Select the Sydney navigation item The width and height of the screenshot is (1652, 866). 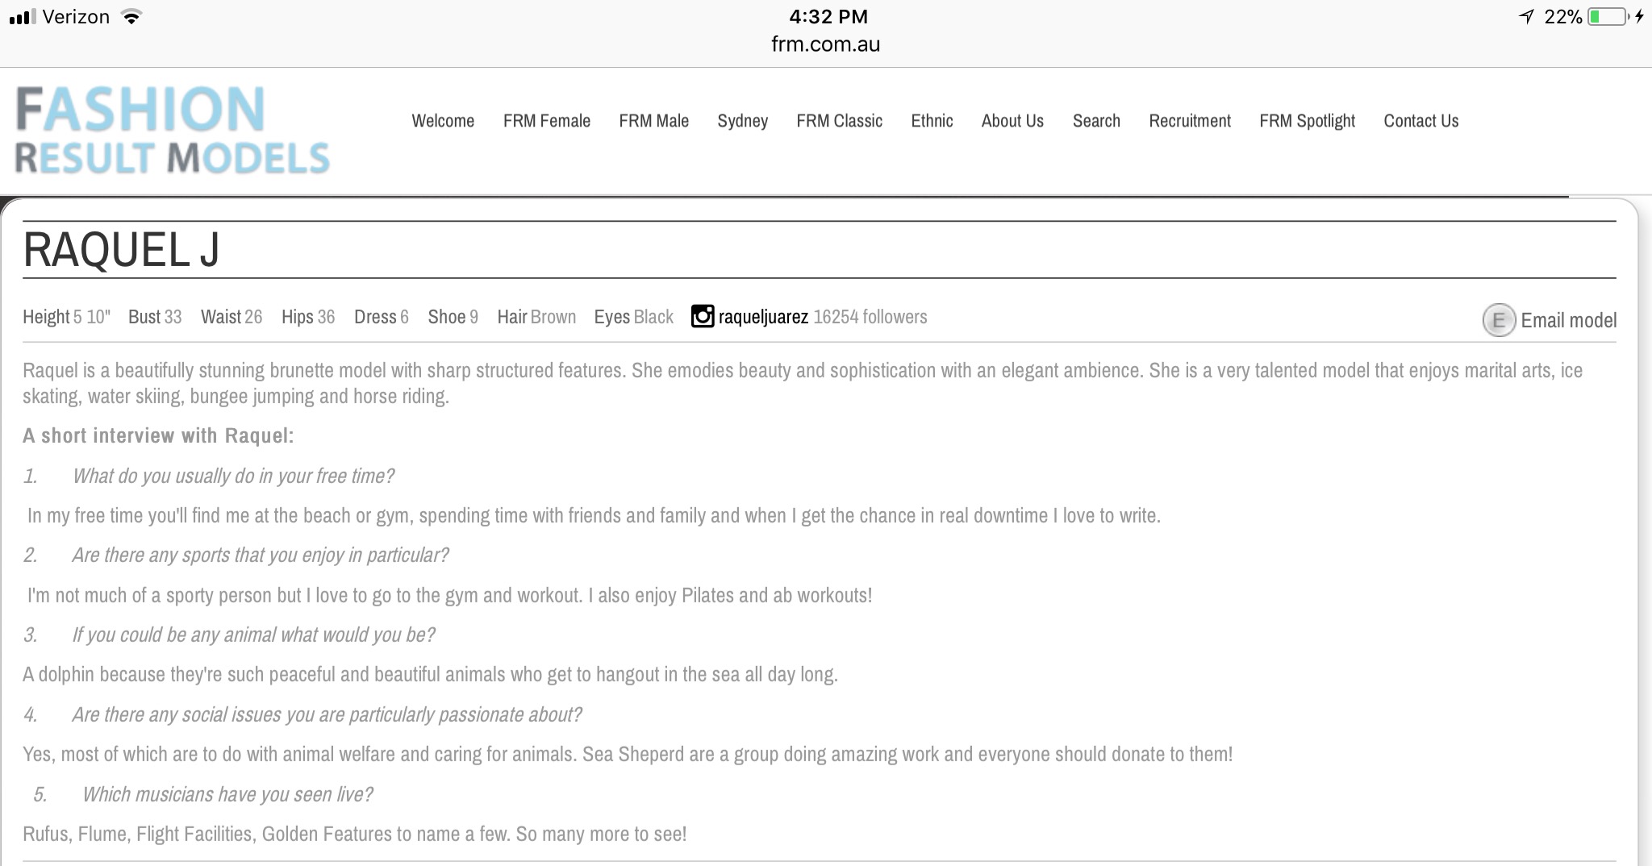click(742, 121)
